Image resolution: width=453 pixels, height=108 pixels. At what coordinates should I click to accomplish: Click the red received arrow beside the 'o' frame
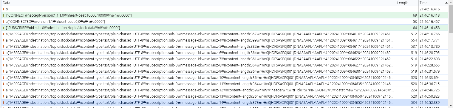4,9
